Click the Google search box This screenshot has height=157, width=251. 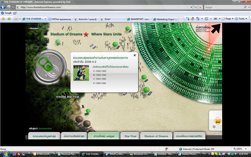[x=224, y=7]
